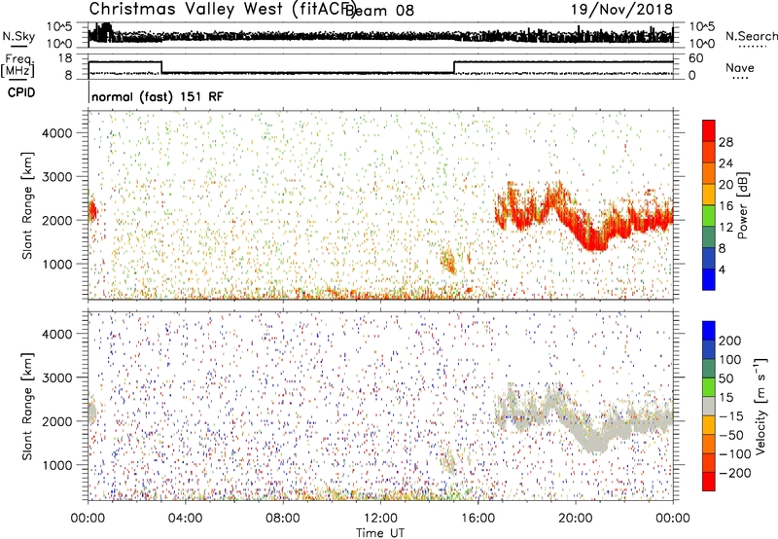
Task: Click the frequency step-up line near 15:00
Action: pyautogui.click(x=454, y=67)
